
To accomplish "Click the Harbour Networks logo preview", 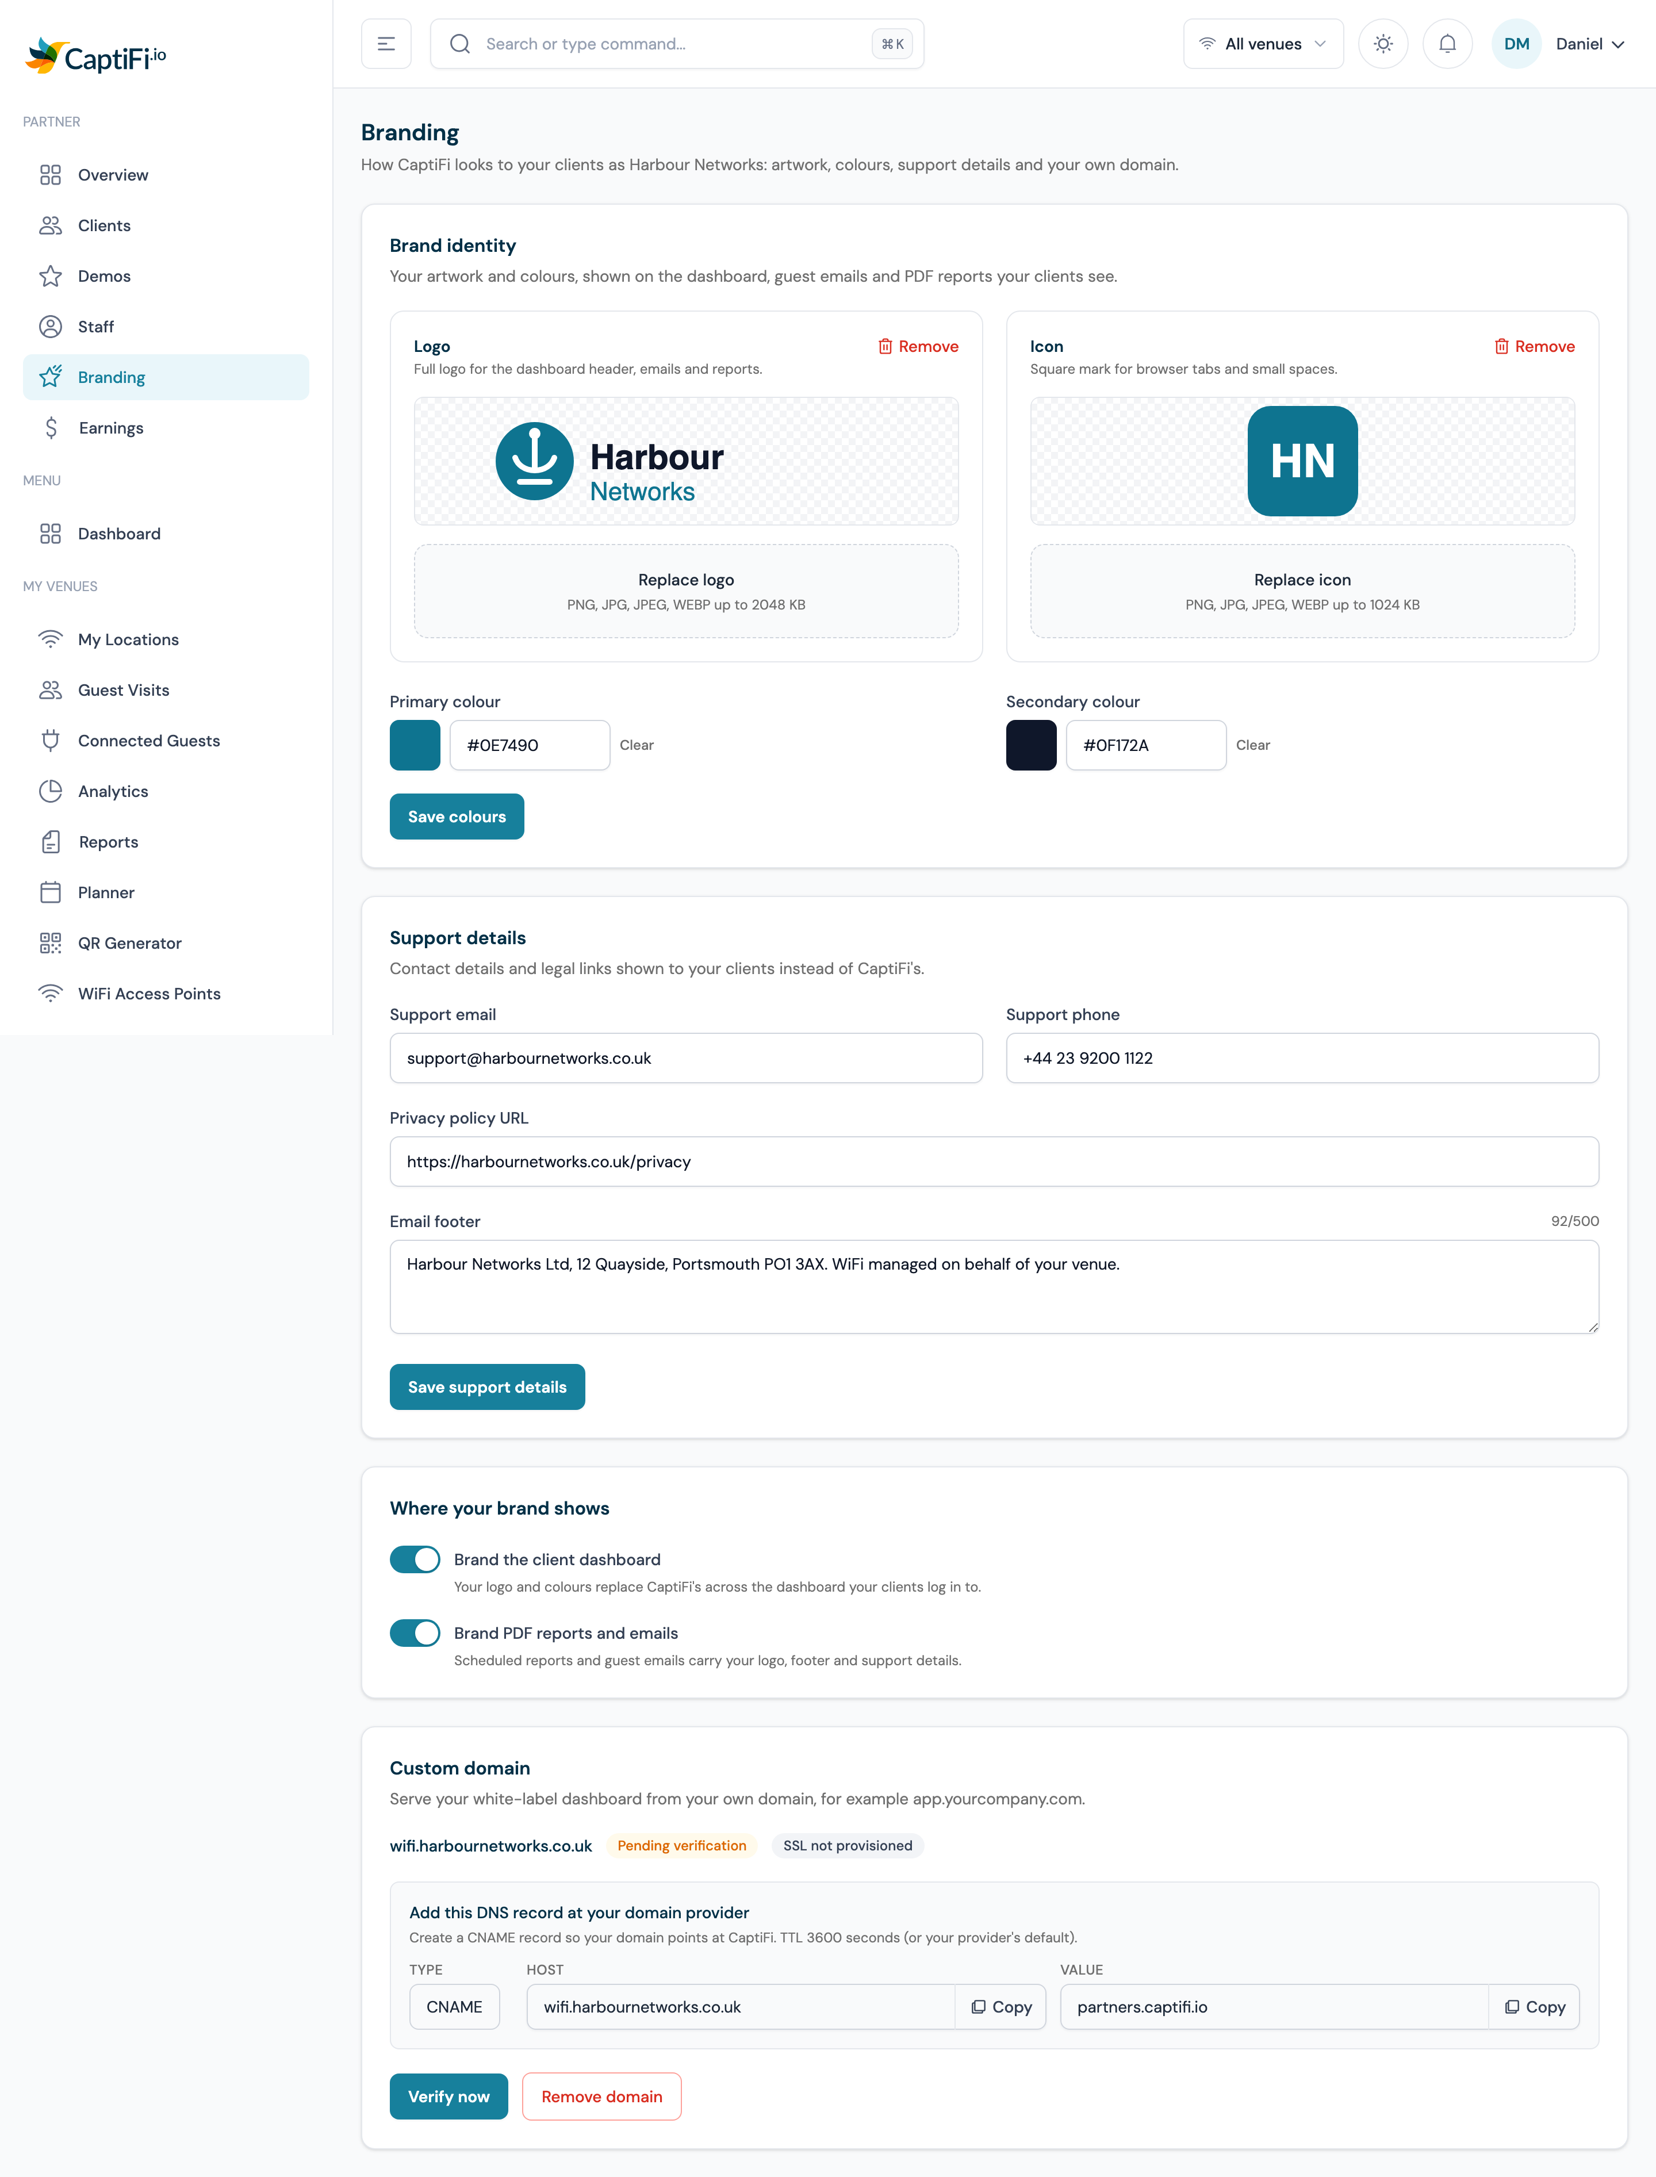I will (x=686, y=461).
